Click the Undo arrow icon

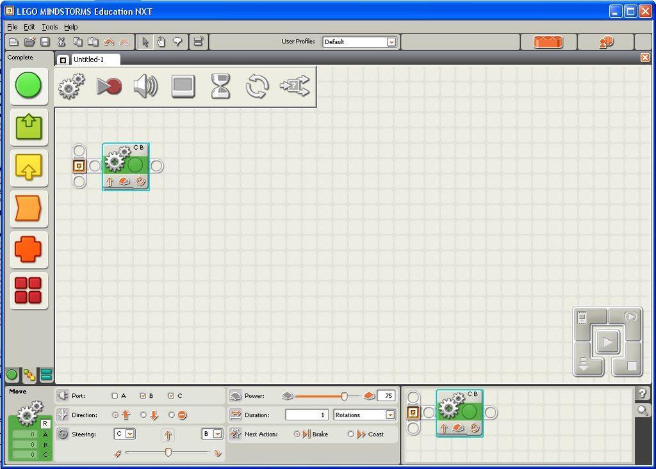[109, 42]
